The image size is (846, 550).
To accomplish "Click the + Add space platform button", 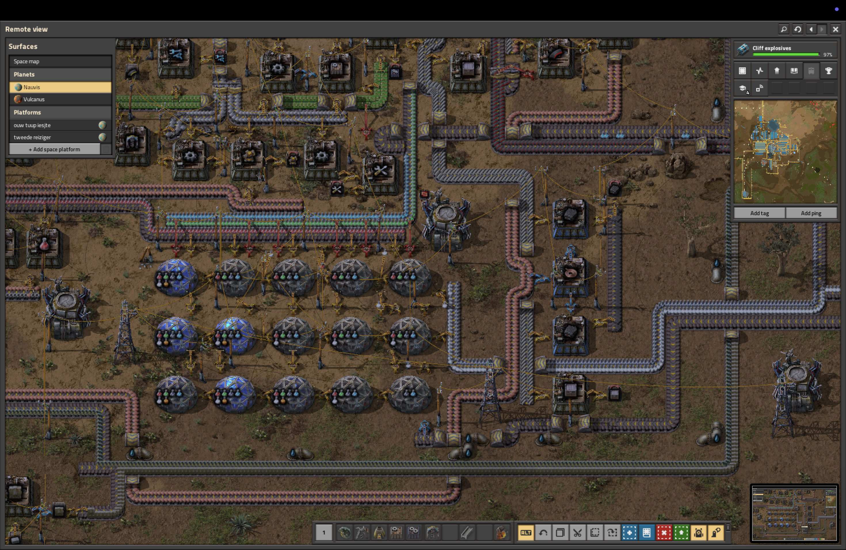I will tap(54, 149).
